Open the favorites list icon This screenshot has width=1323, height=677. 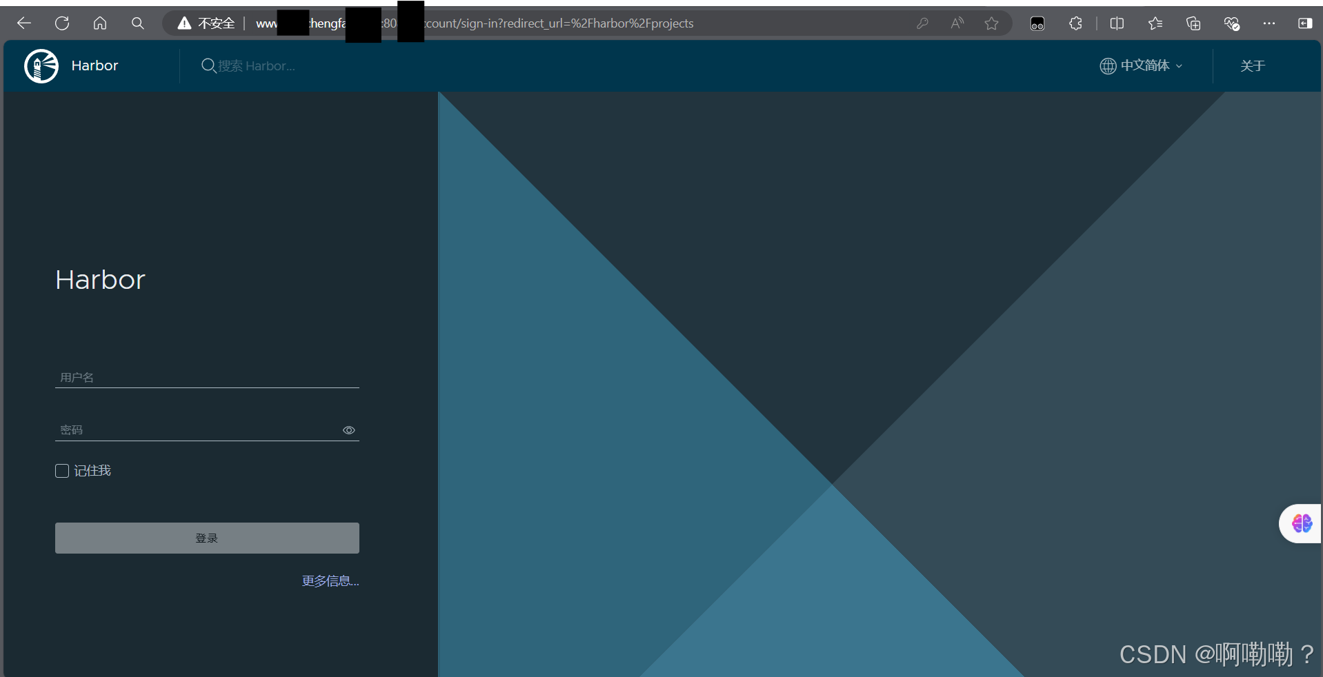(1155, 23)
